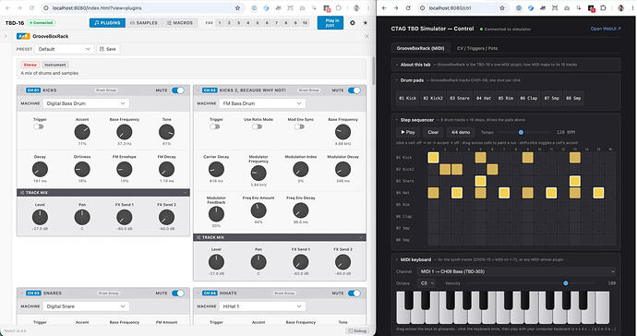Click the Accent knob in CH 01 Kicks
Image resolution: width=637 pixels, height=336 pixels.
[82, 132]
